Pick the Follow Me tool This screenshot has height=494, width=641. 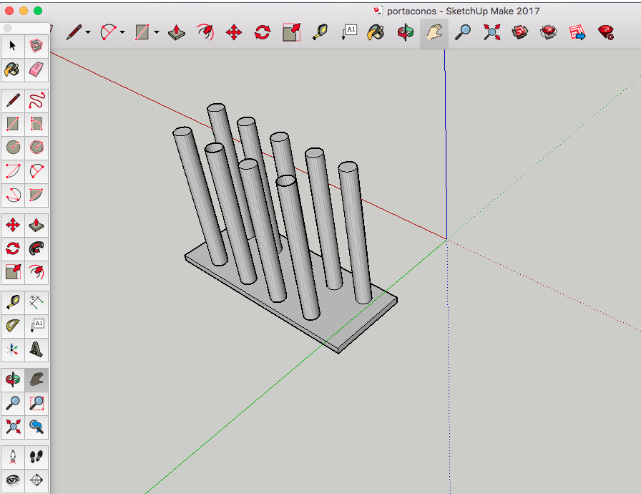(x=36, y=248)
